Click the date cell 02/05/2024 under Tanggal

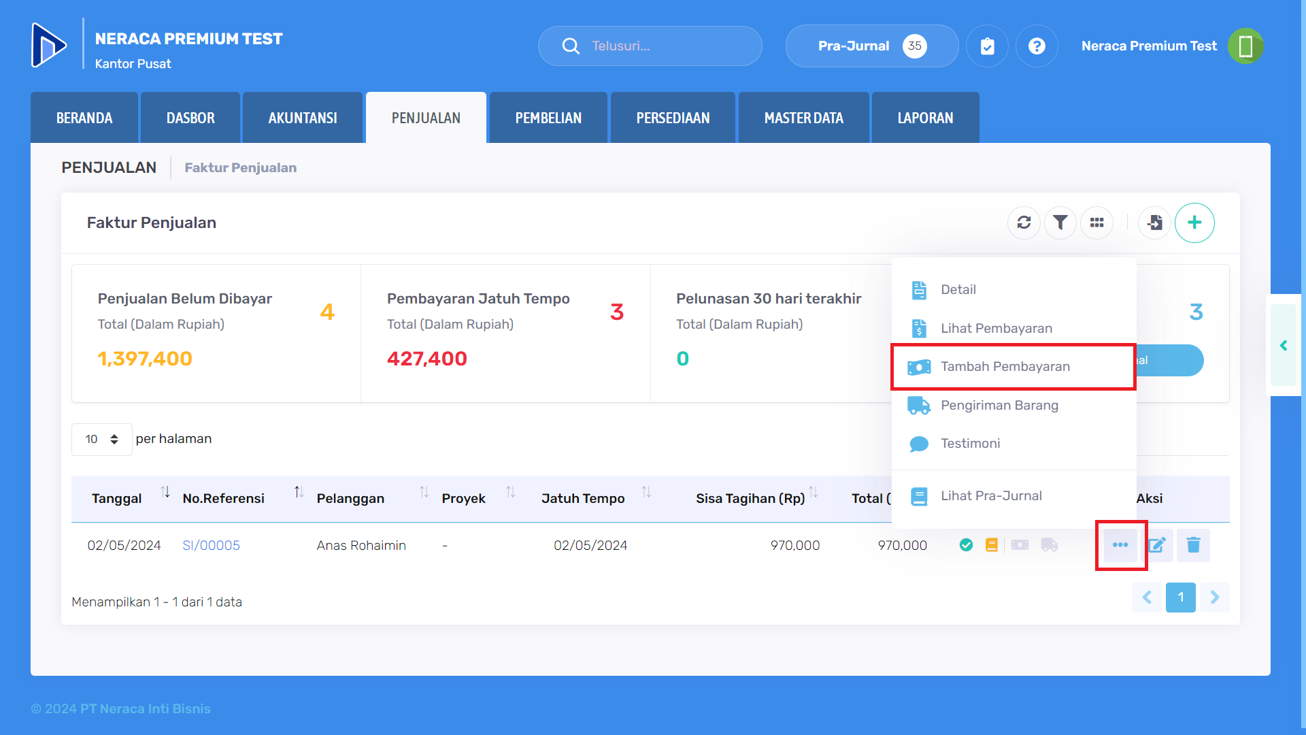(124, 545)
